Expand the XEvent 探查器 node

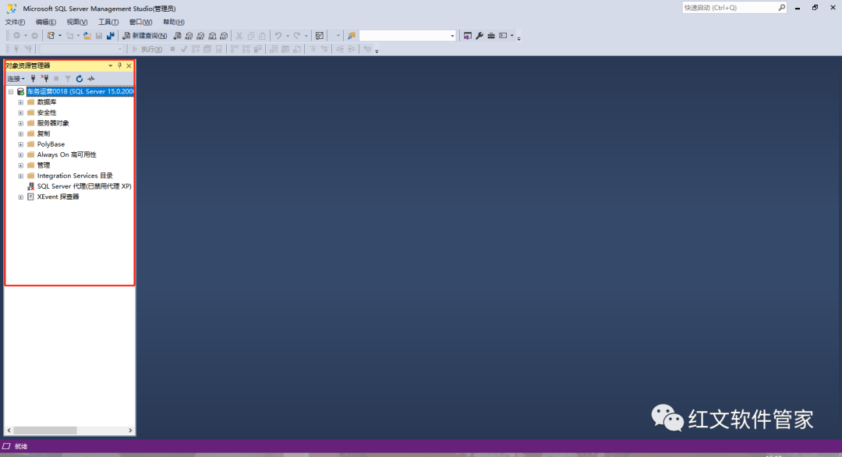20,197
